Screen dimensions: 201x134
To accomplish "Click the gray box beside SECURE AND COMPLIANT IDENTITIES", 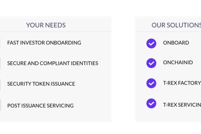I will pos(0,63).
